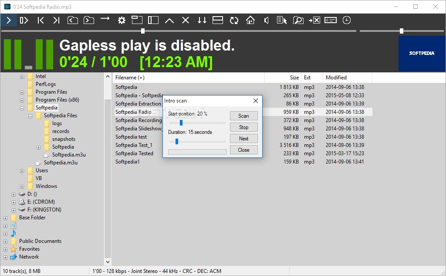
Task: Click the volume slider in the top right
Action: (x=402, y=31)
